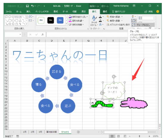The width and height of the screenshot is (163, 138).
Task: Open the File tab
Action: [9, 12]
